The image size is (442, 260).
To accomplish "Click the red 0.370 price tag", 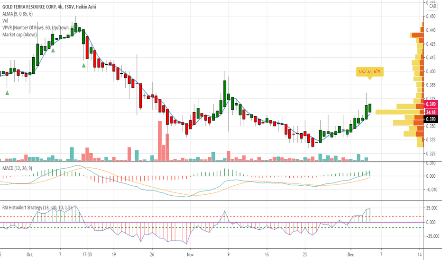I will (431, 104).
